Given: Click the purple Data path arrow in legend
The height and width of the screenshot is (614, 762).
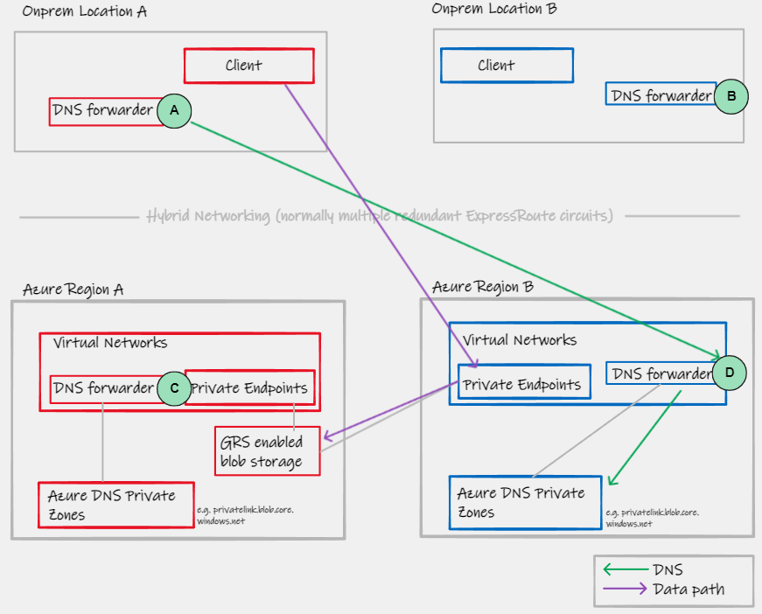Looking at the screenshot, I should 625,590.
